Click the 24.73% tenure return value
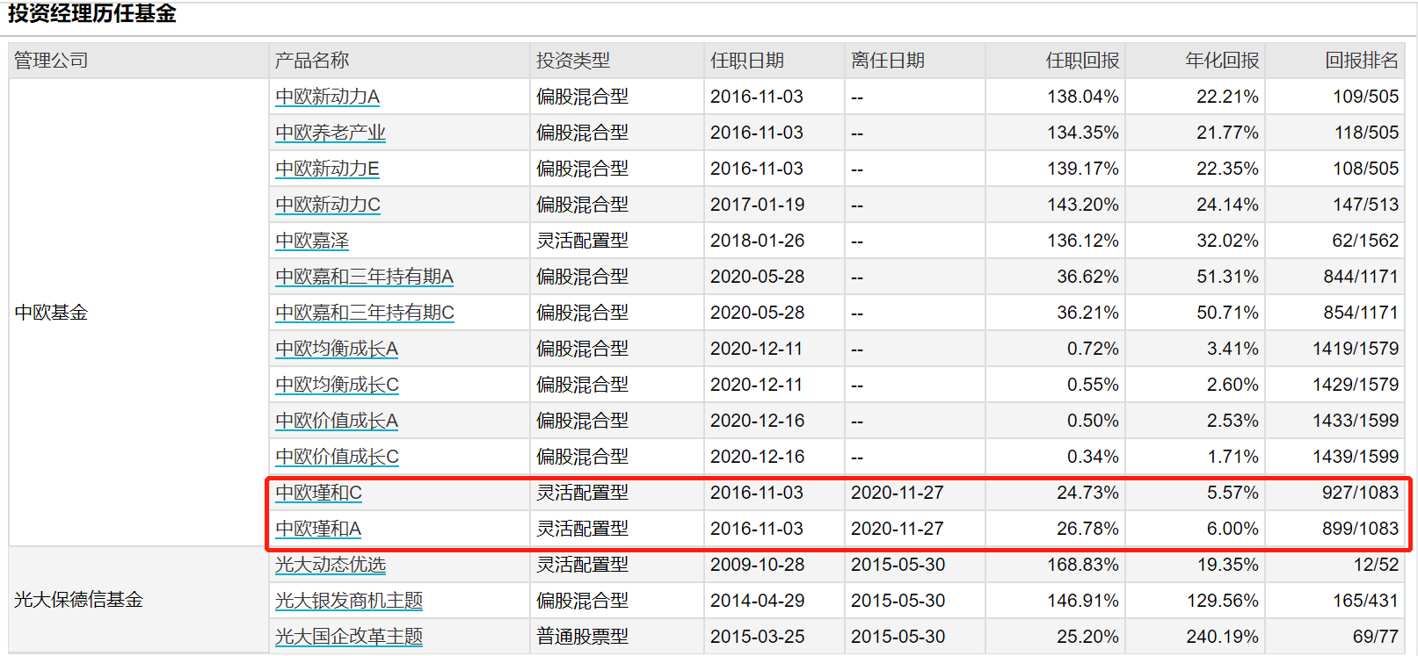 tap(1087, 493)
